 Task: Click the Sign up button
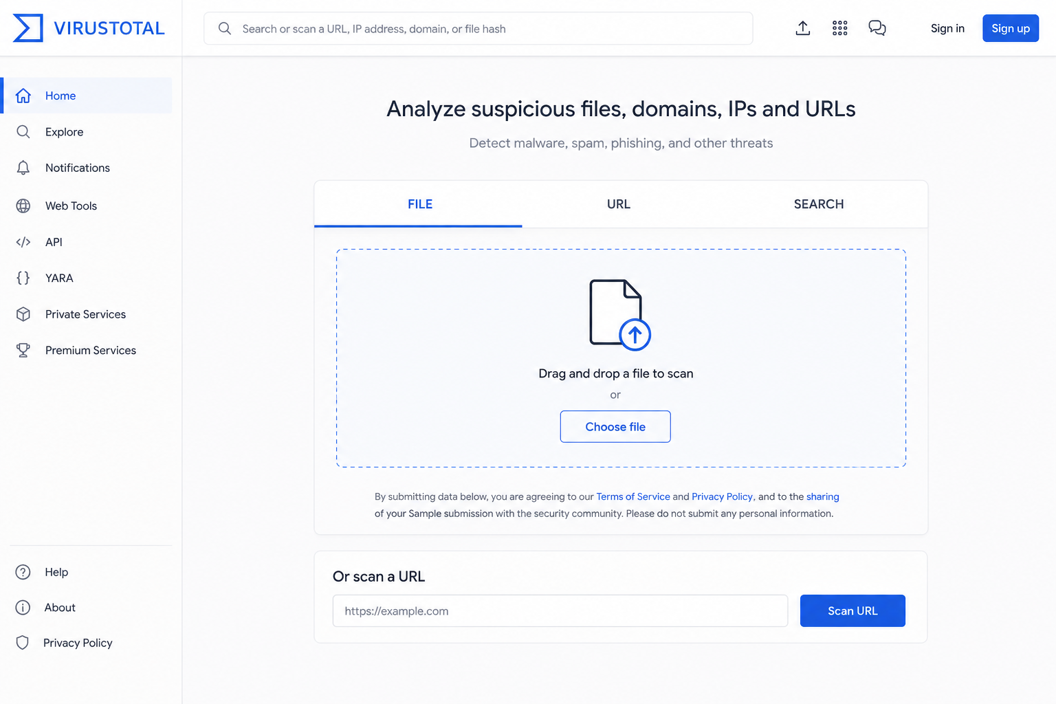[1011, 28]
